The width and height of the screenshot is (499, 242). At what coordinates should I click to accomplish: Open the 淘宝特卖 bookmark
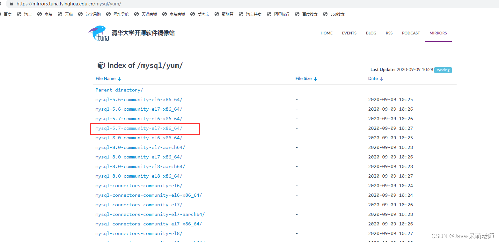250,14
